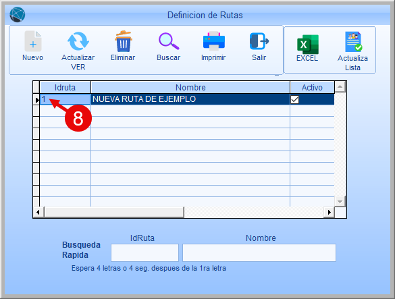The image size is (395, 299).
Task: Click the globe application icon in title bar
Action: (17, 15)
